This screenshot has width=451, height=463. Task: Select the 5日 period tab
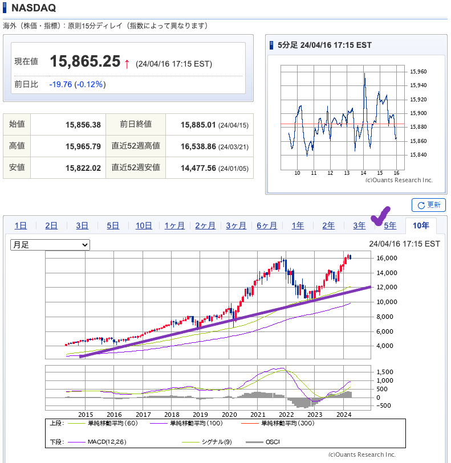pos(113,226)
